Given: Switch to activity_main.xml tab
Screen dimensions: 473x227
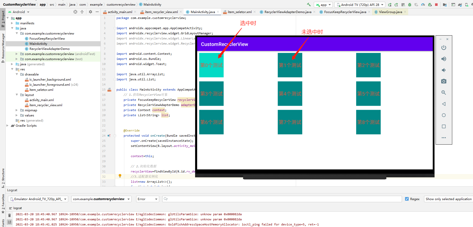Looking at the screenshot, I should coord(120,12).
